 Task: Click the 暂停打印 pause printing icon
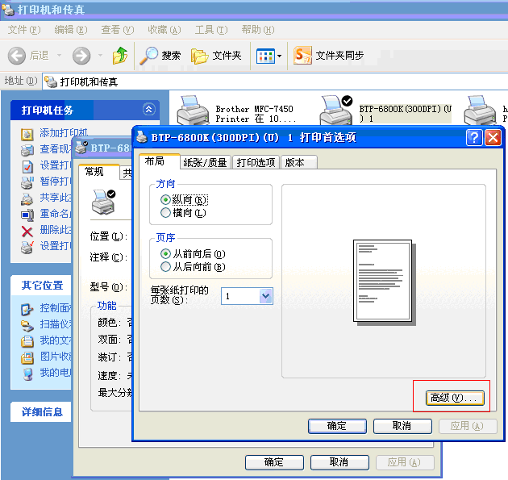click(x=27, y=182)
